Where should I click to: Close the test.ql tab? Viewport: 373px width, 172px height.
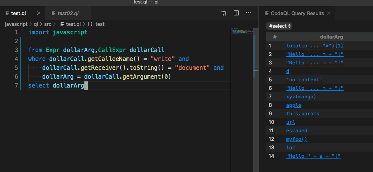click(x=39, y=13)
